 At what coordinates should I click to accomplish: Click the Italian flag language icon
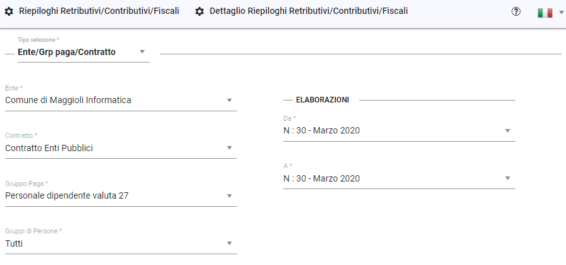pyautogui.click(x=544, y=13)
